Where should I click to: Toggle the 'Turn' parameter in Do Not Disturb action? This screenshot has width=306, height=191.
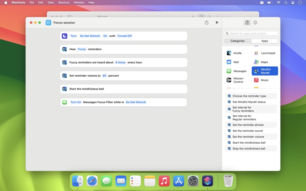click(73, 36)
